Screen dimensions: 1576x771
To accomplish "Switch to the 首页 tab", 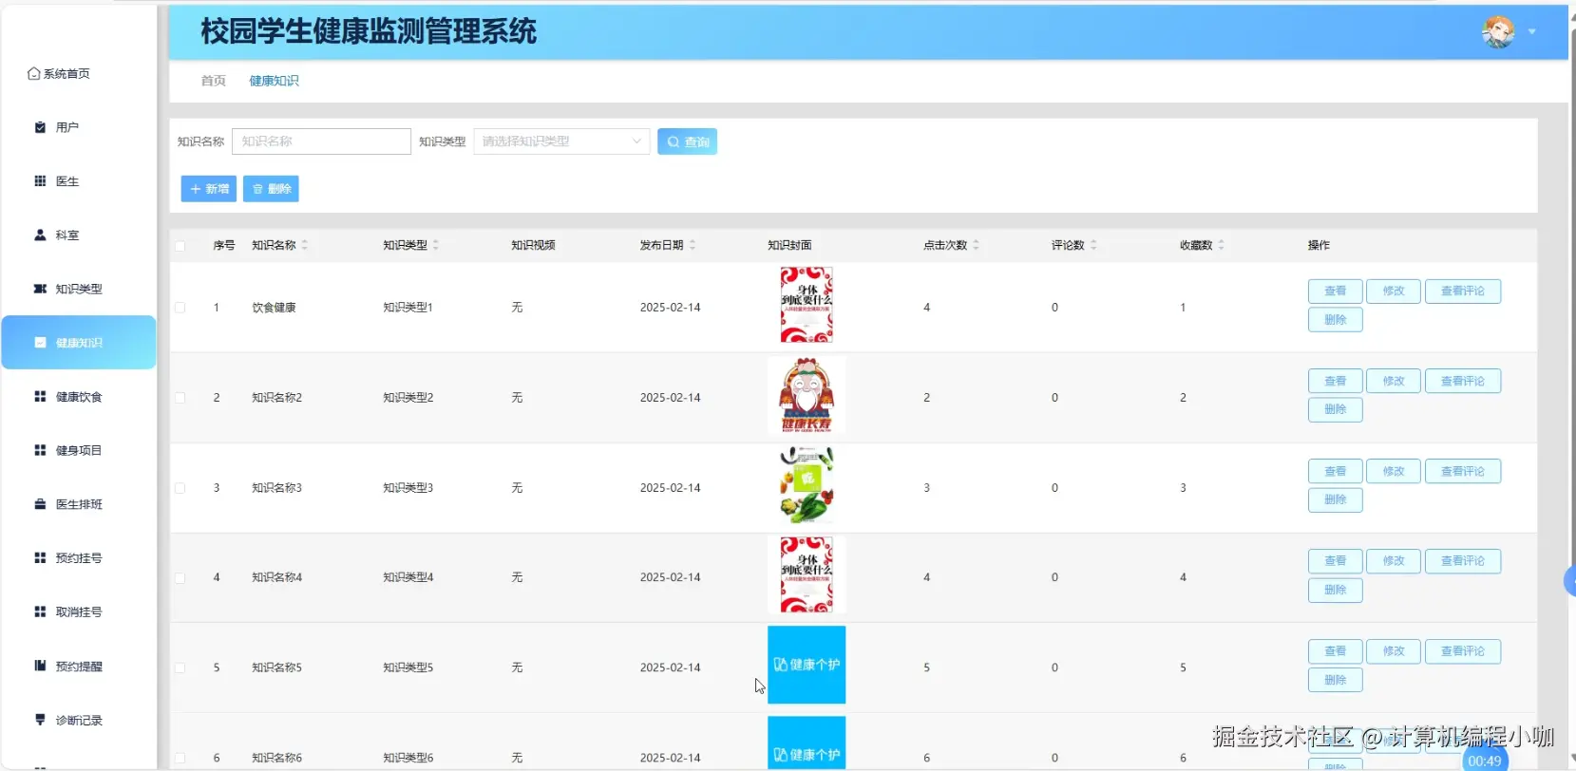I will coord(214,81).
